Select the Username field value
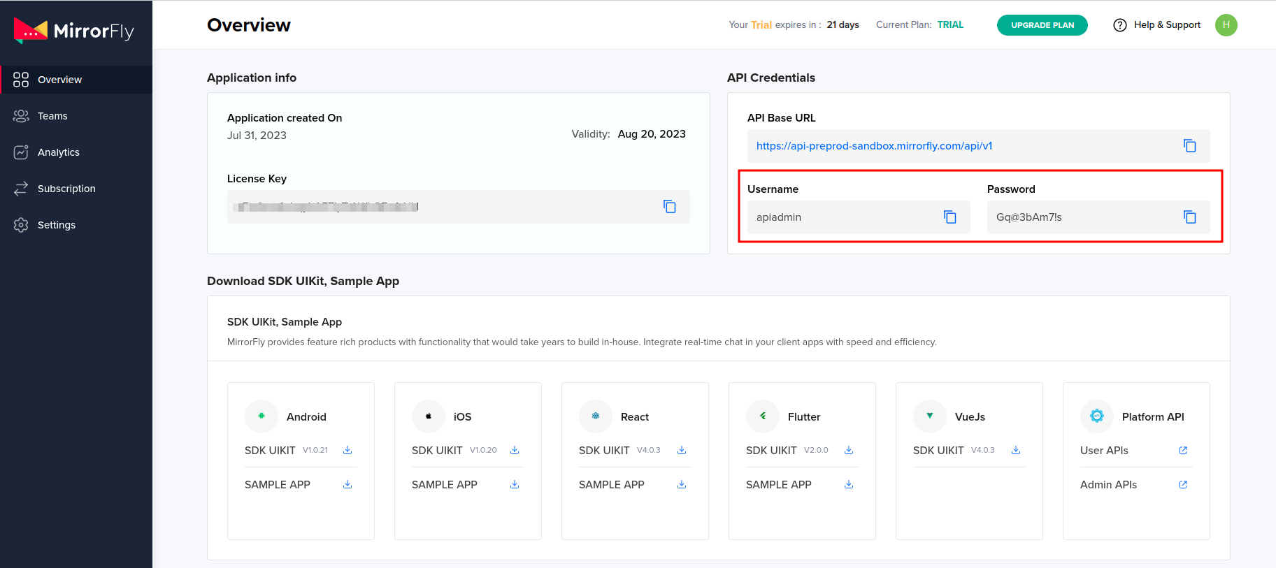Screen dimensions: 1276x568 click(x=859, y=217)
